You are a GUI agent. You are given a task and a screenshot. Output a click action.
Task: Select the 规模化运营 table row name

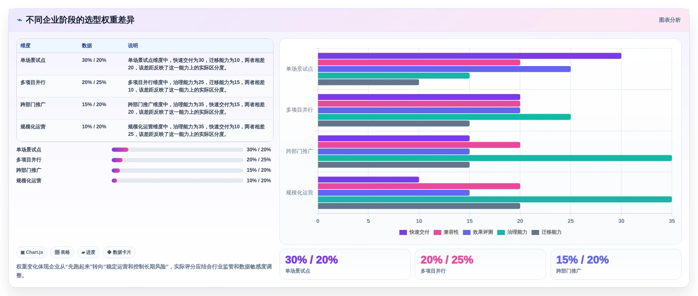[33, 127]
